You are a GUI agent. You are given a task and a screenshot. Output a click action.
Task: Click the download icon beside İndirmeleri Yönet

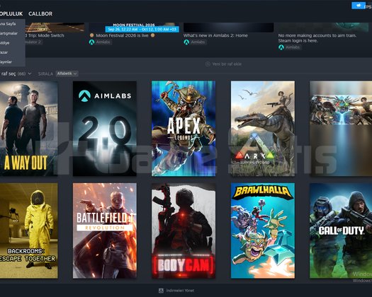click(161, 291)
